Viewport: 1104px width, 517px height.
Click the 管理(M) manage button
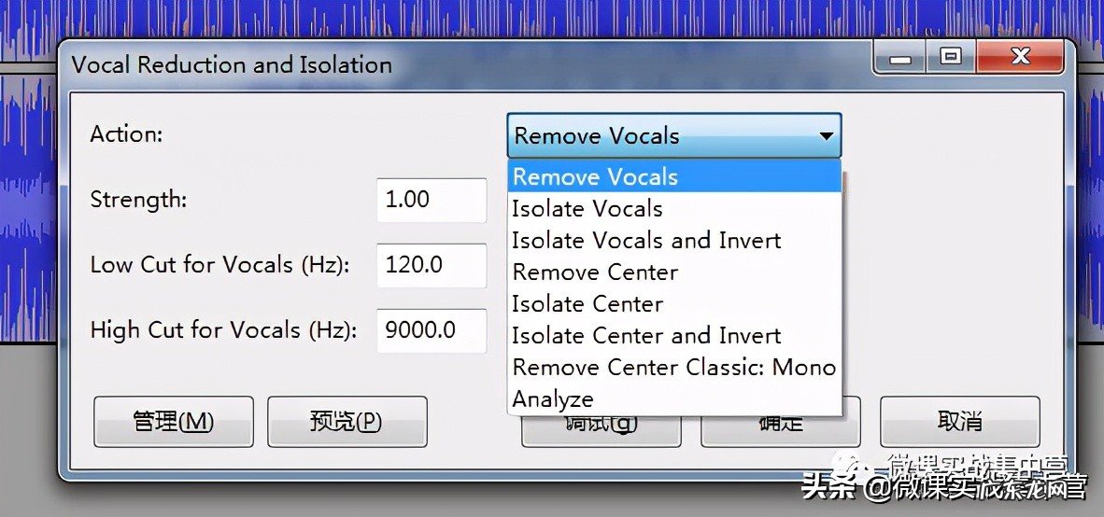tap(173, 421)
